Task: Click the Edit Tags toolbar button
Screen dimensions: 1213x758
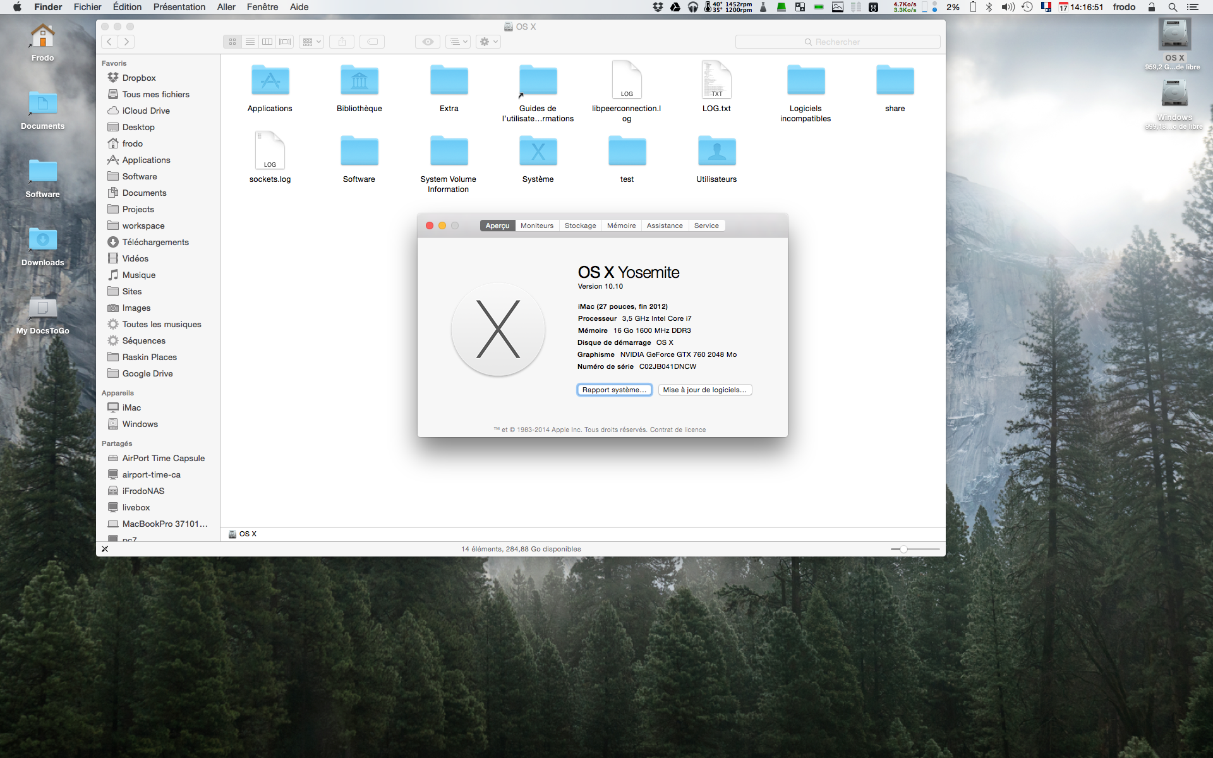Action: (x=373, y=42)
